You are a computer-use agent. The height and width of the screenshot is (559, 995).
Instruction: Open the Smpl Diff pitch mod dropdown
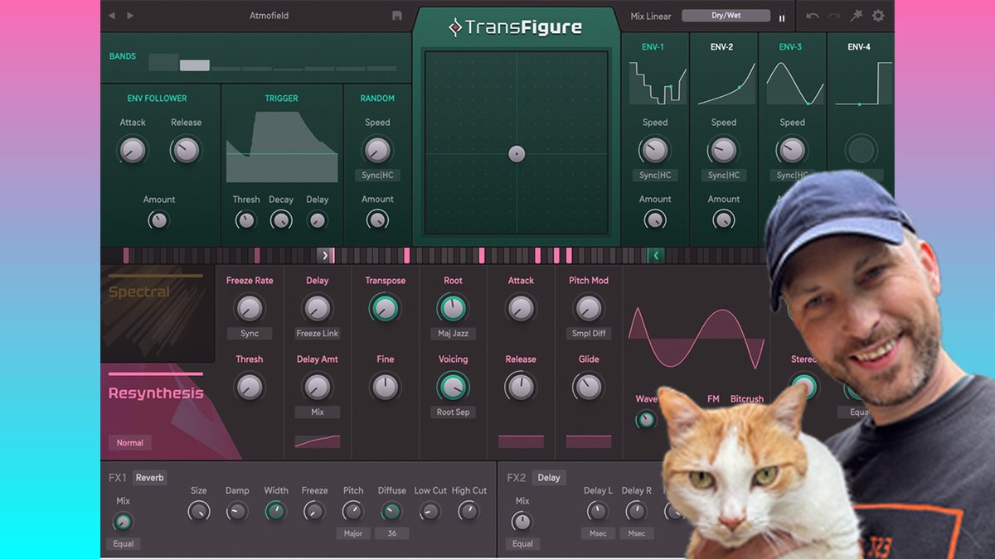point(589,334)
